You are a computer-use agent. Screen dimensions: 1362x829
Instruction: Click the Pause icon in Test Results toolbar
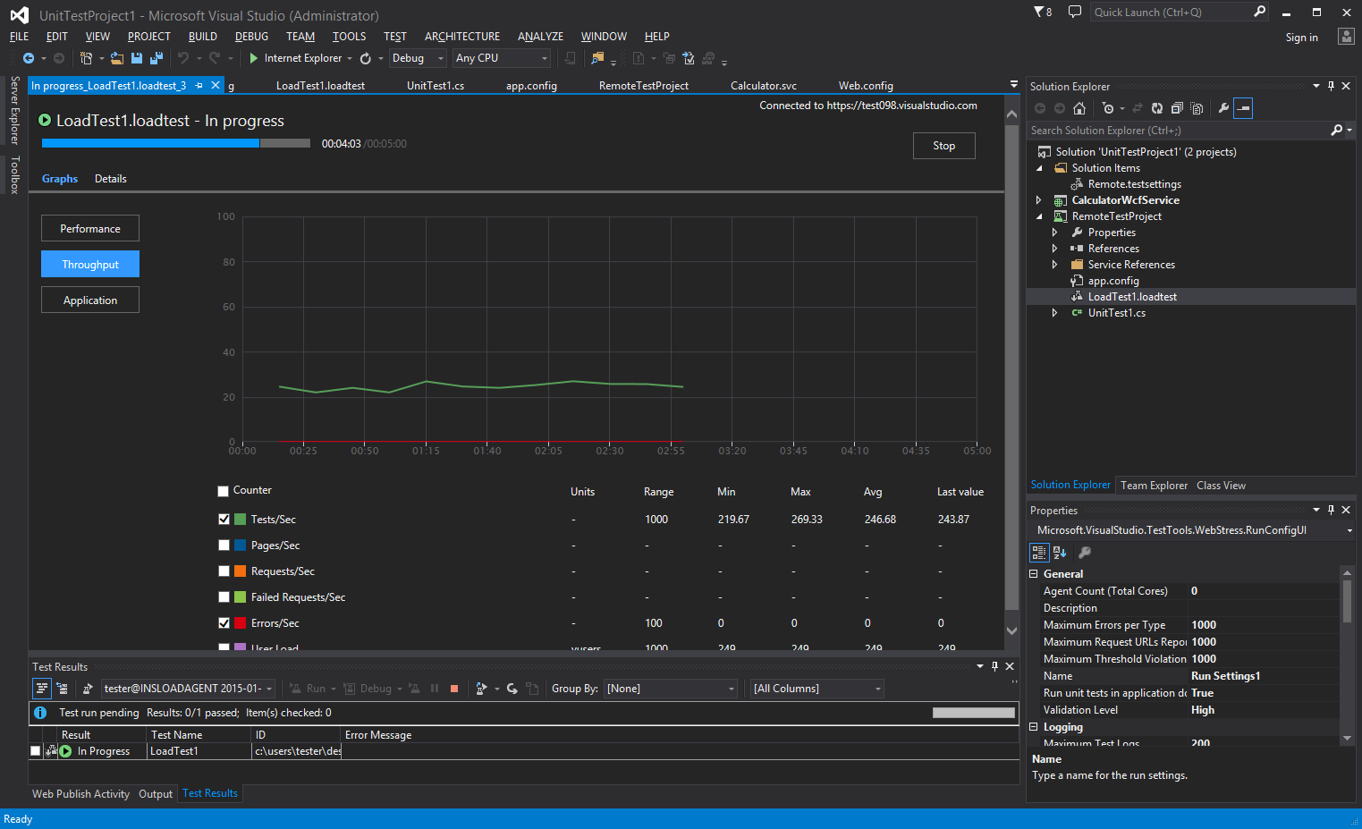(435, 689)
